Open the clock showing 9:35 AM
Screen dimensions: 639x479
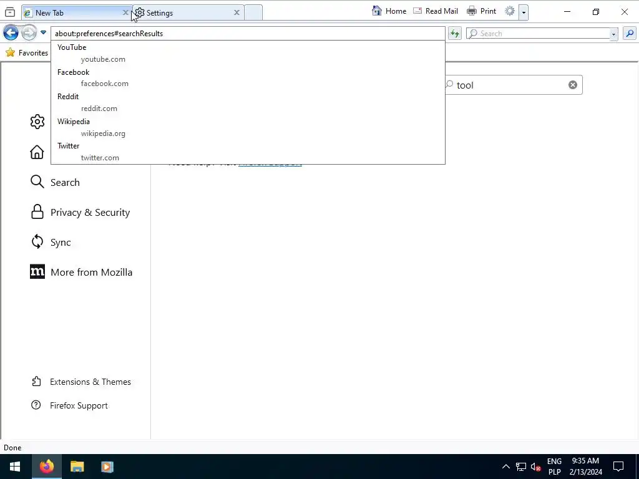[x=585, y=467]
